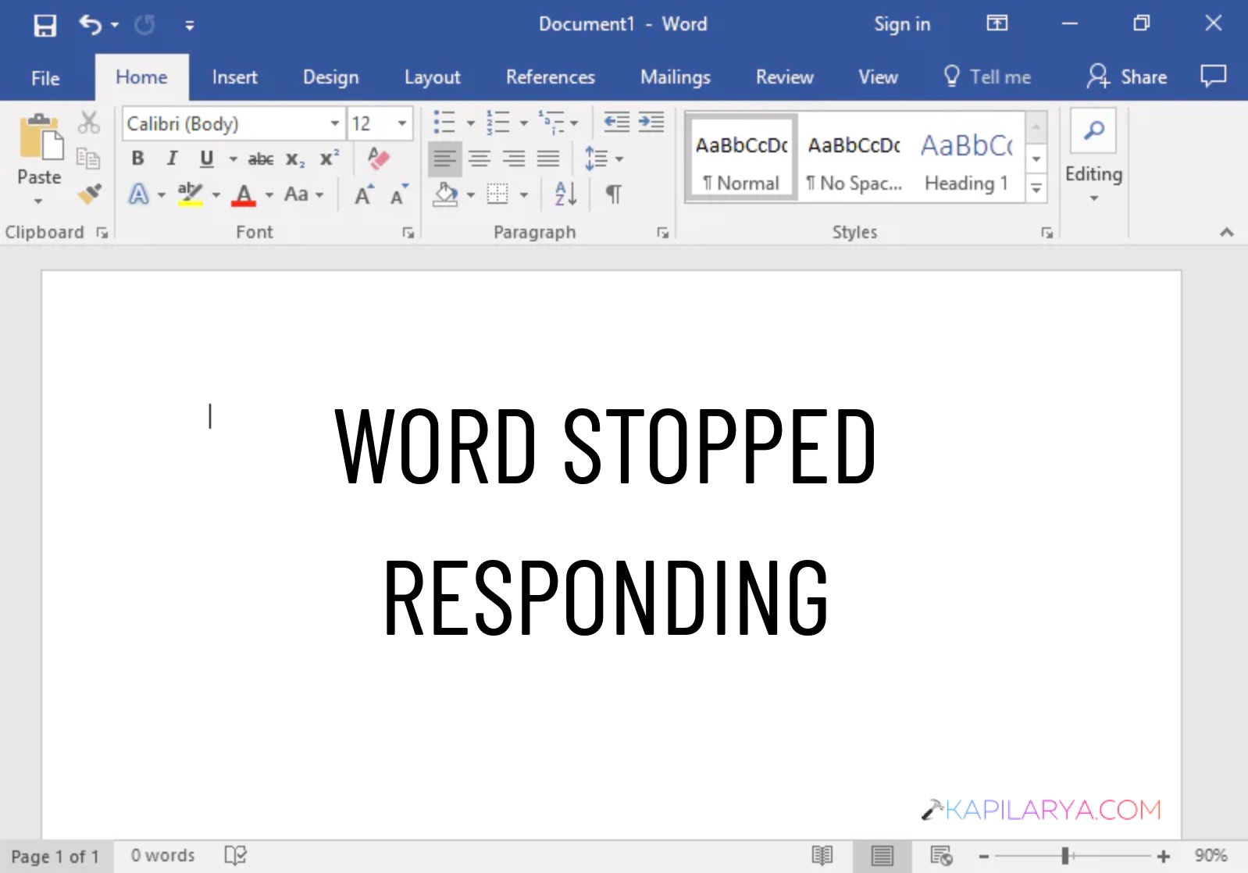Apply Numbering list
Screen dimensions: 1248x873
tap(497, 123)
